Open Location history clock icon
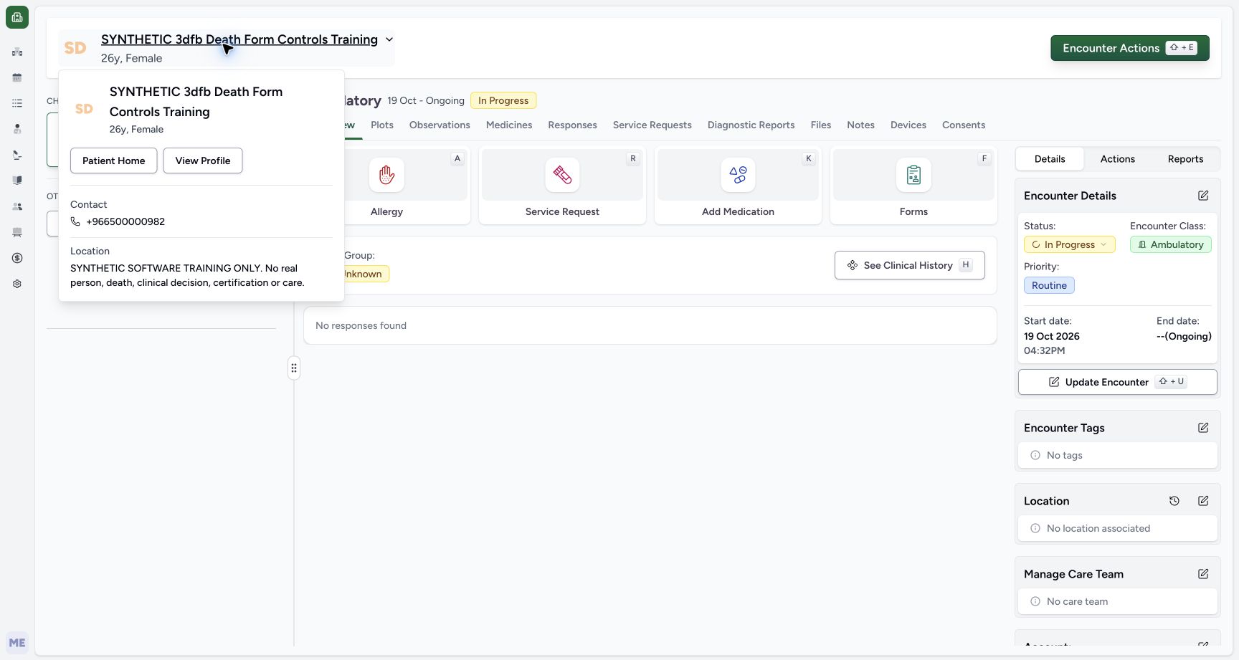1239x660 pixels. click(1174, 501)
